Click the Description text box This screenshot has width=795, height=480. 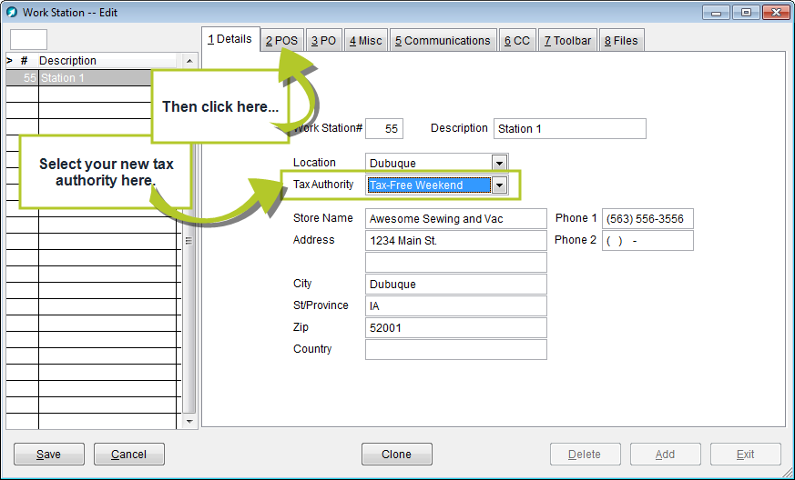(x=569, y=129)
